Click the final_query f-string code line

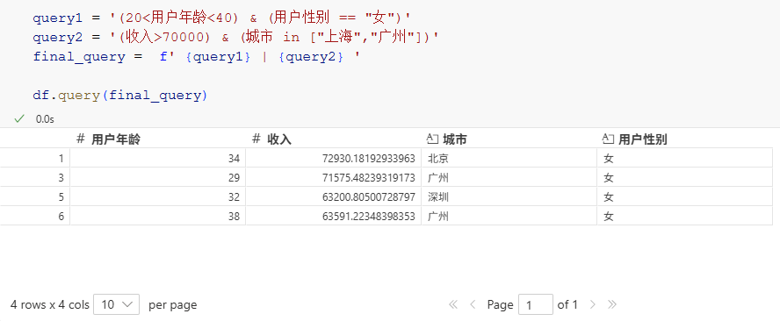pyautogui.click(x=197, y=57)
